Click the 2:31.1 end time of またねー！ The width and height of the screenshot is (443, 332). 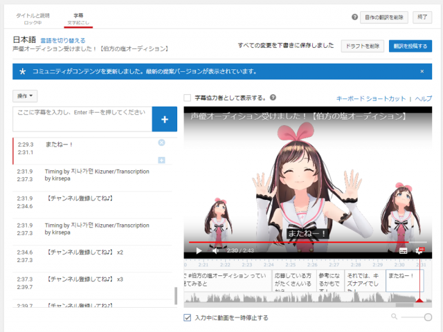[26, 152]
